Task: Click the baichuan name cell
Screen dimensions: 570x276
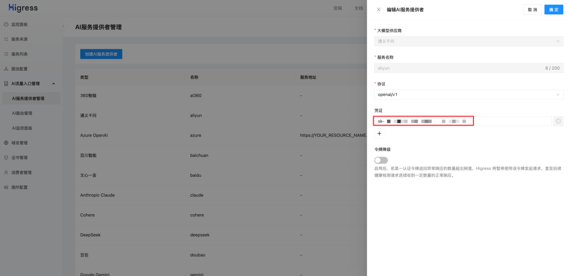Action: click(x=199, y=155)
